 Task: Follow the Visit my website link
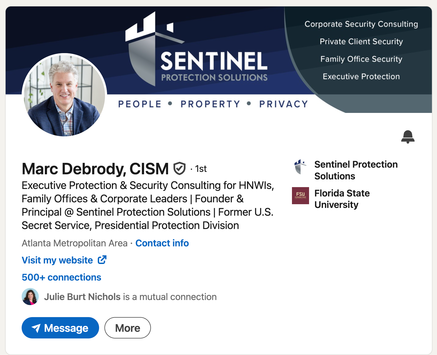tap(57, 260)
